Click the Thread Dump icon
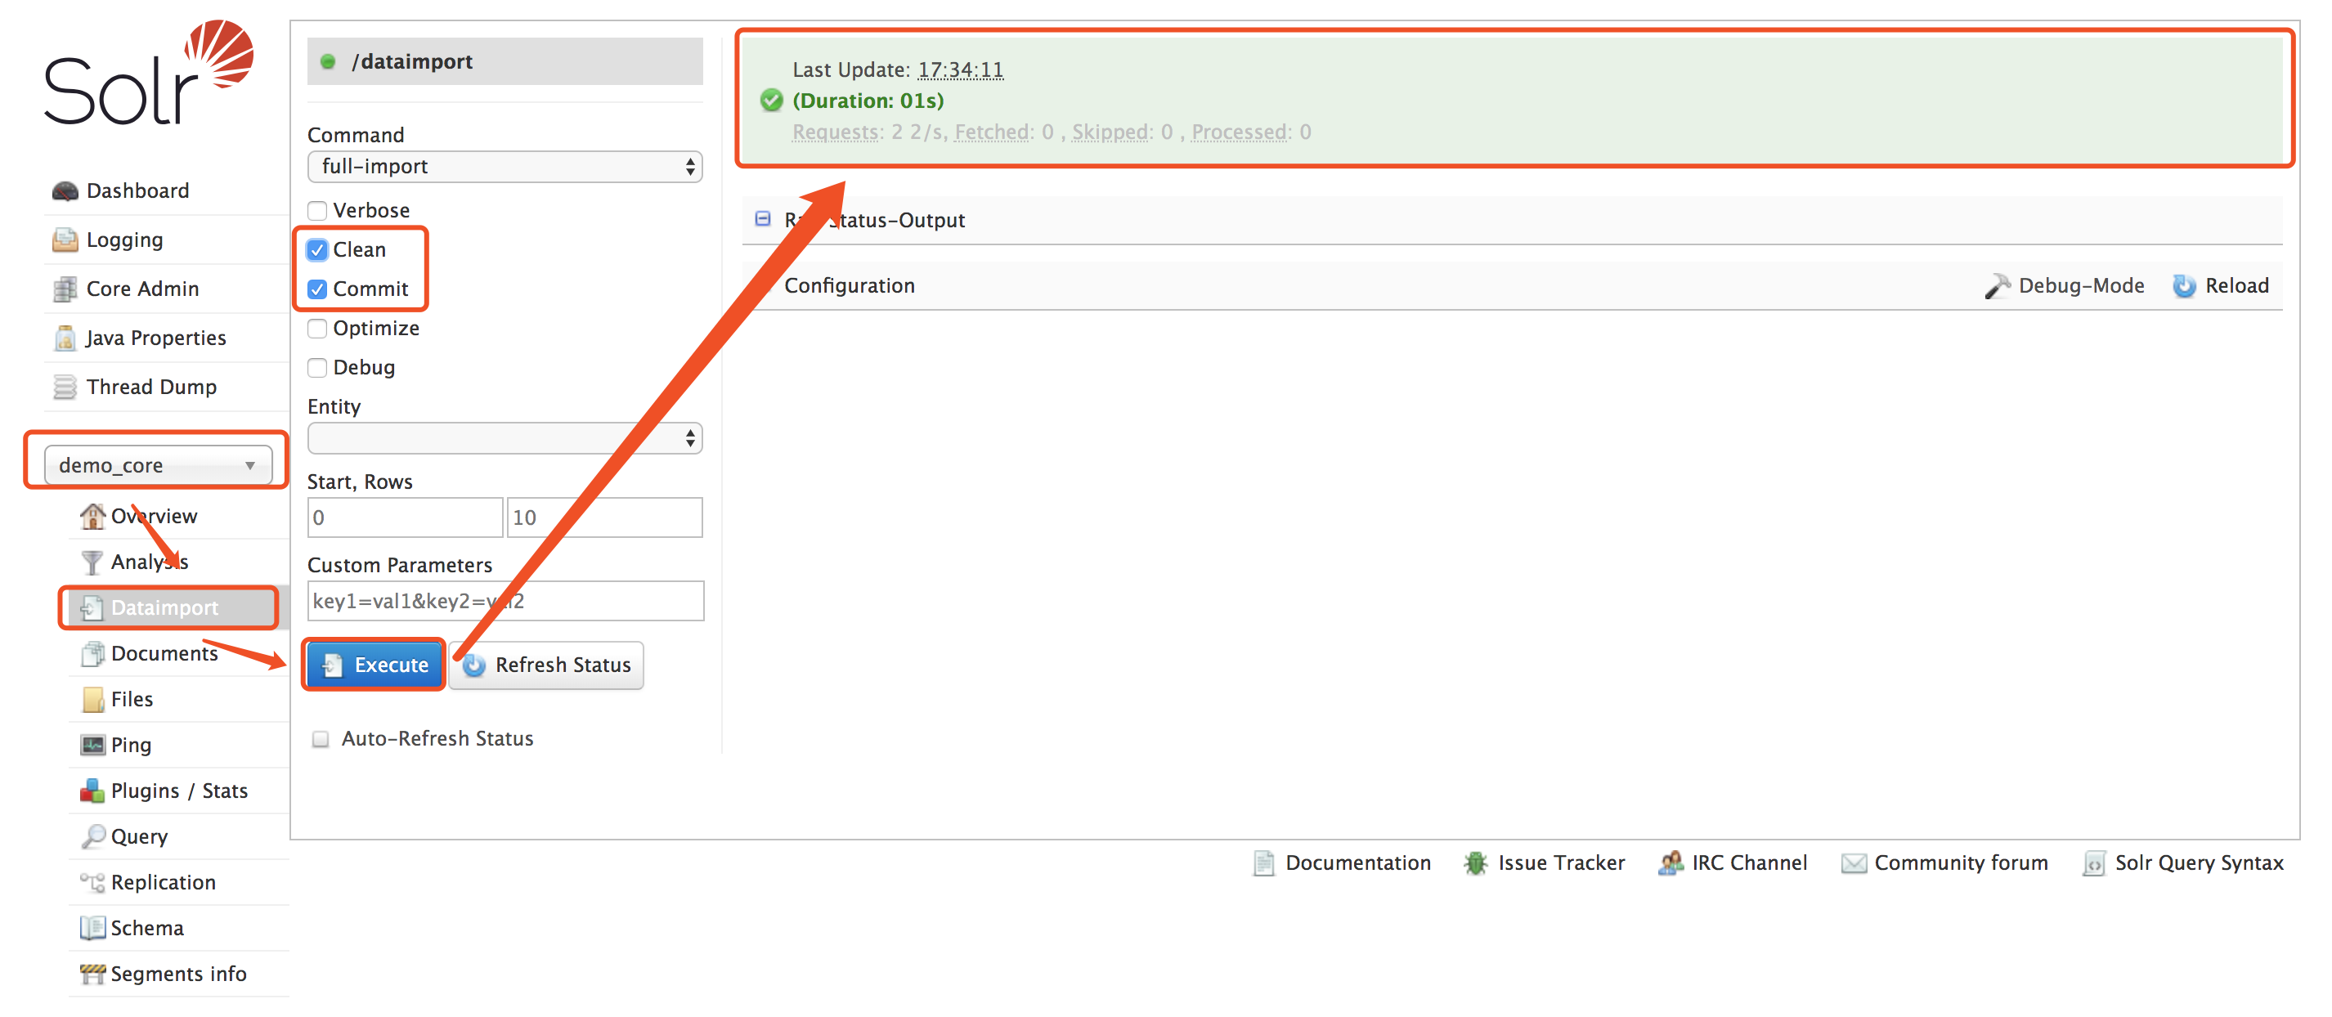Image resolution: width=2332 pixels, height=1017 pixels. pos(65,388)
